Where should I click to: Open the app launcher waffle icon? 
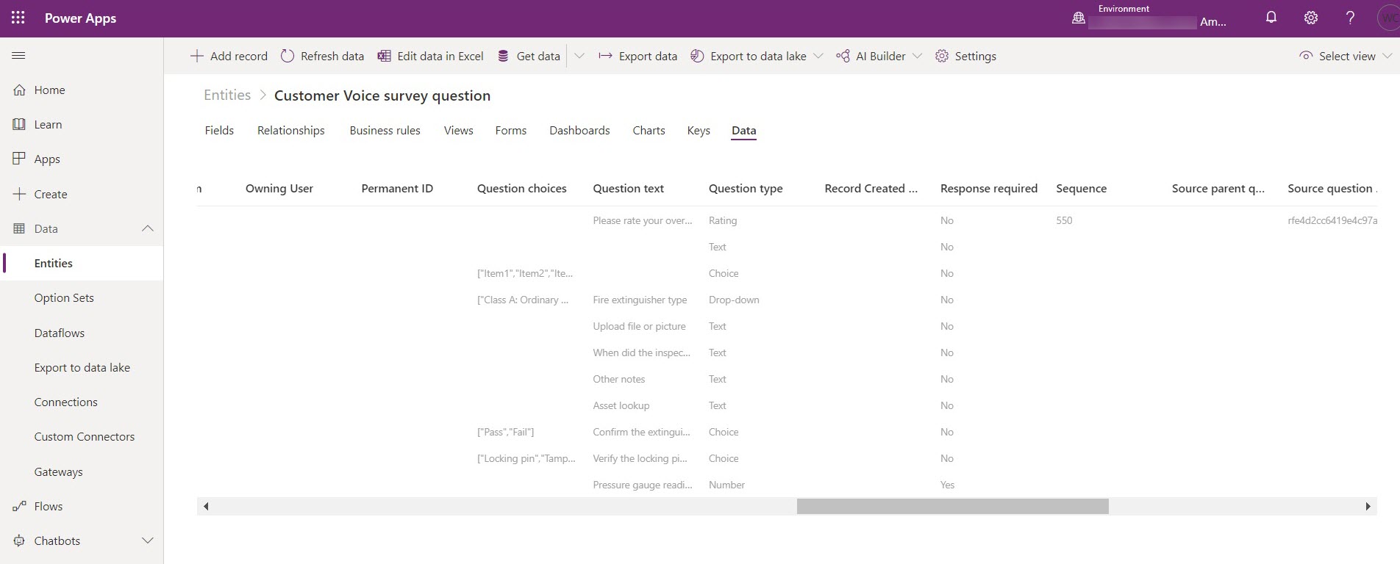coord(18,18)
